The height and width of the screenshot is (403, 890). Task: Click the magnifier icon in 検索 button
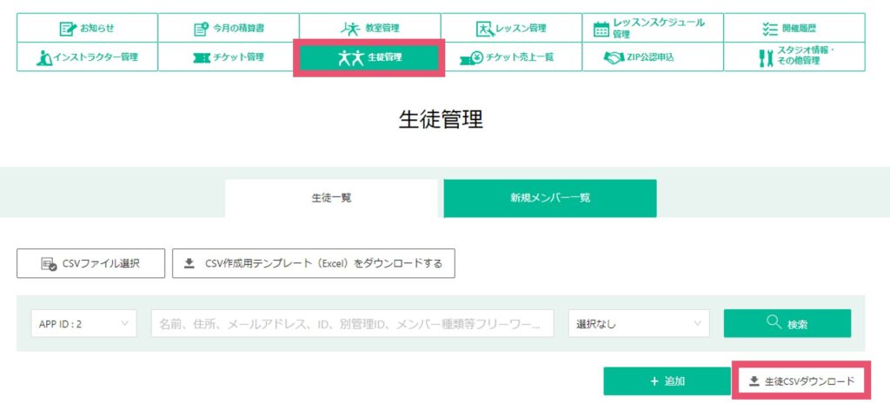774,322
